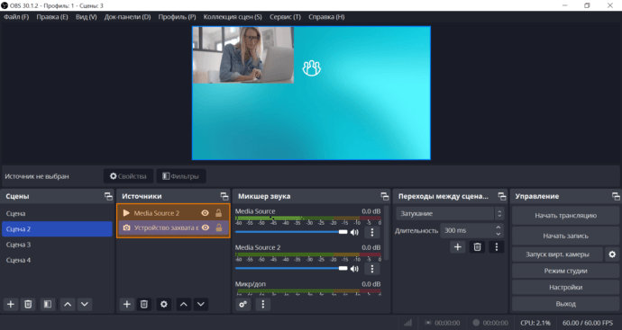
Task: Move source down in Sources panel
Action: coord(201,304)
